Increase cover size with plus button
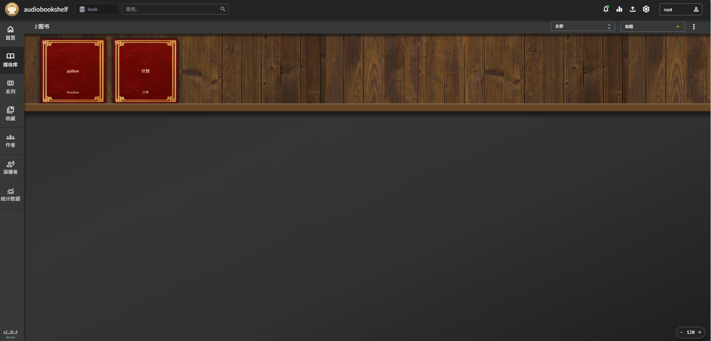The height and width of the screenshot is (341, 711). 700,332
